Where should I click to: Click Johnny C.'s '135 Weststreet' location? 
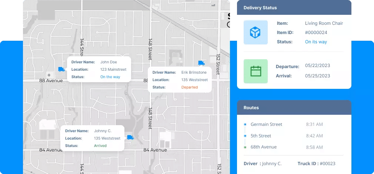[x=107, y=138]
